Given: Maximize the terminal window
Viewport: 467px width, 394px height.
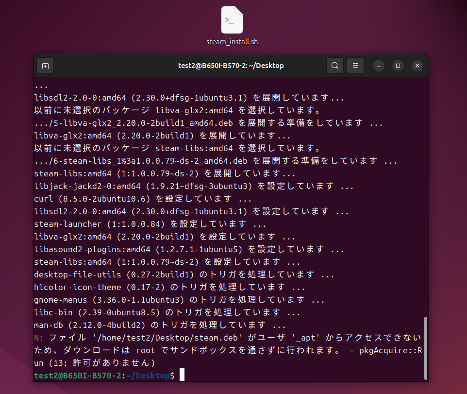Looking at the screenshot, I should pos(398,66).
